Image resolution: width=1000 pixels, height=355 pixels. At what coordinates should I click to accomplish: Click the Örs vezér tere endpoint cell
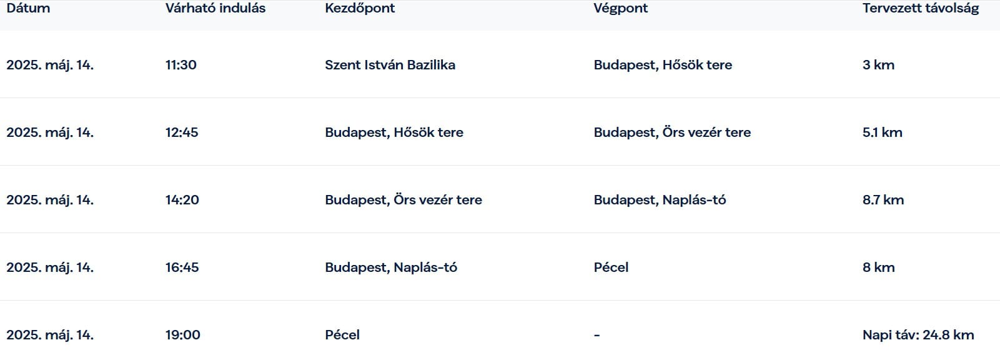tap(672, 132)
